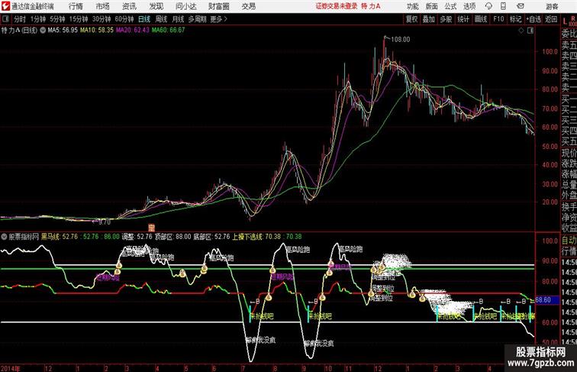Screen dimensions: 577x372
Task: Open the 行情 menu
Action: [x=76, y=6]
